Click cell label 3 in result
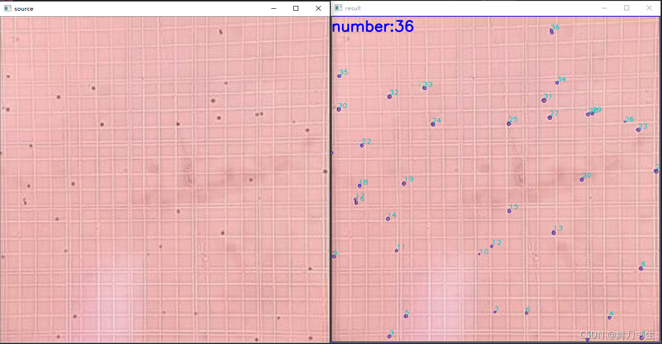Image resolution: width=662 pixels, height=344 pixels. coord(391,333)
